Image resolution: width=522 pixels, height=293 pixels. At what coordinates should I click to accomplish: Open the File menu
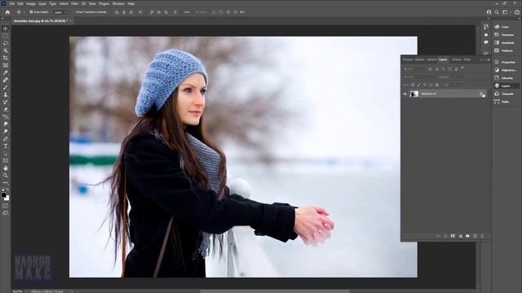point(11,3)
